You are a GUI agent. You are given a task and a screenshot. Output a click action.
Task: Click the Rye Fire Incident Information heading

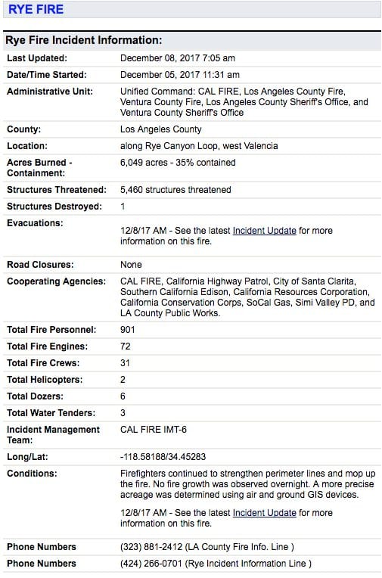[x=84, y=40]
